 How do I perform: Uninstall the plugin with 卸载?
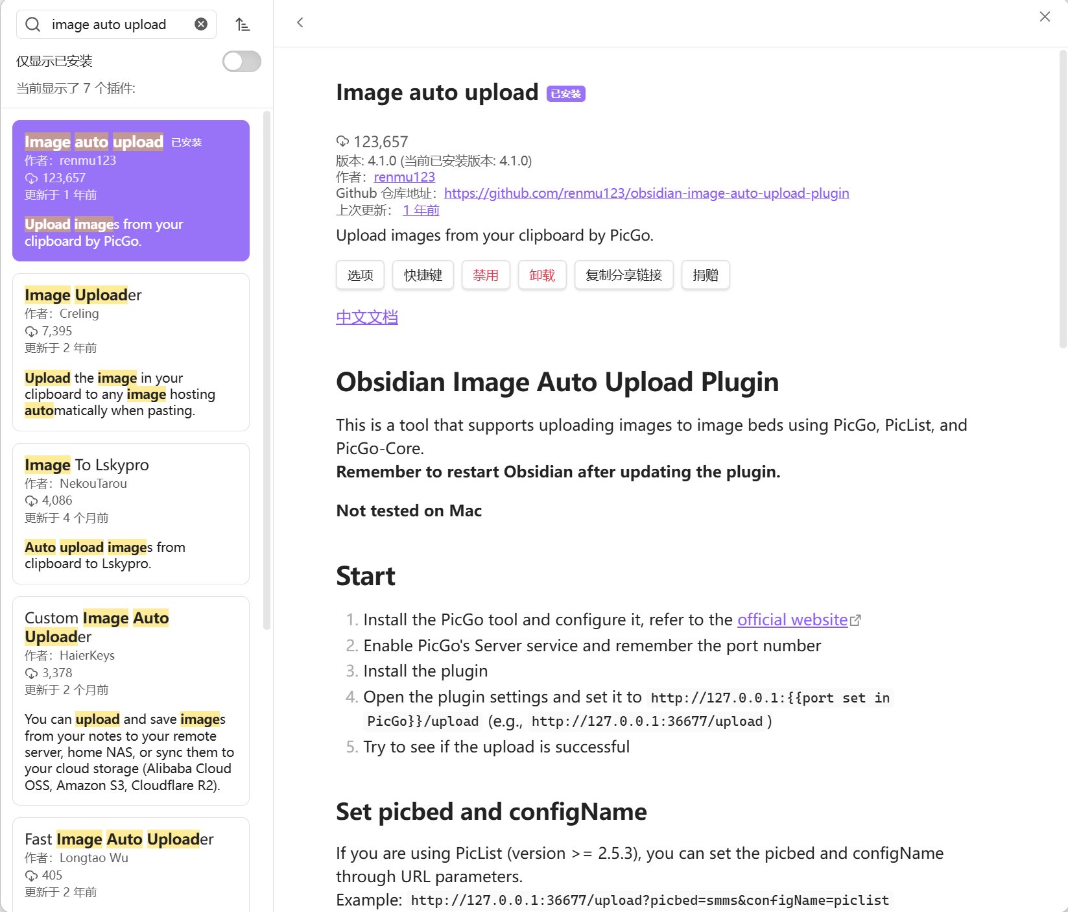coord(542,275)
